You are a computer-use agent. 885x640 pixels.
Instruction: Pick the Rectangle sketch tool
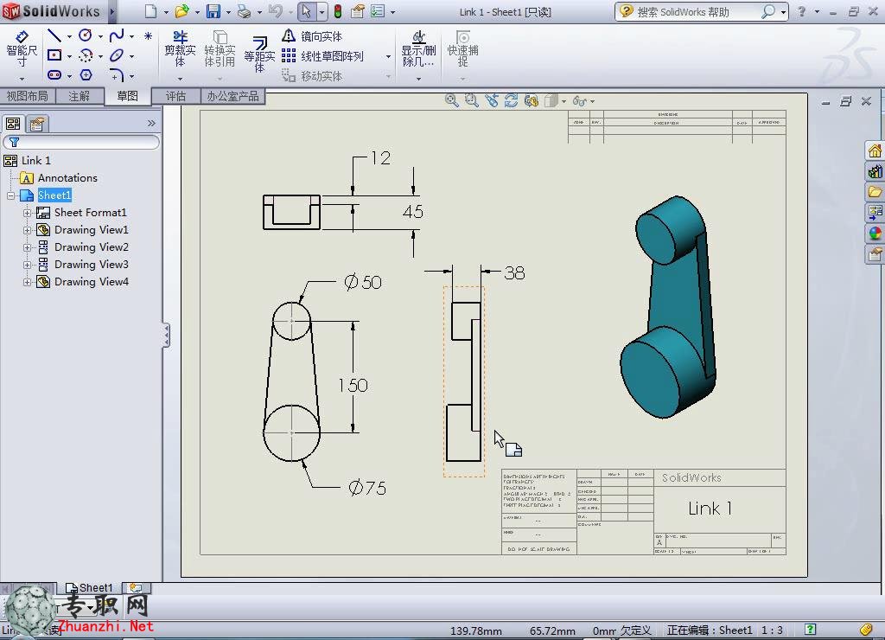pyautogui.click(x=54, y=55)
